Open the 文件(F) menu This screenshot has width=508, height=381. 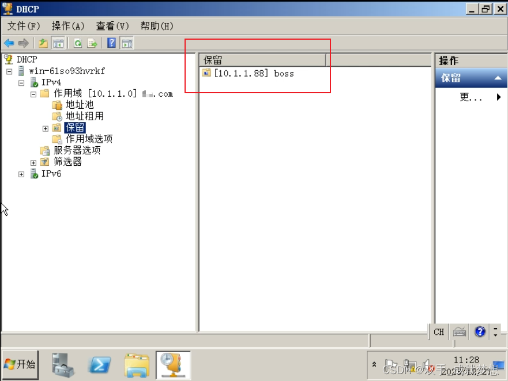pos(23,26)
